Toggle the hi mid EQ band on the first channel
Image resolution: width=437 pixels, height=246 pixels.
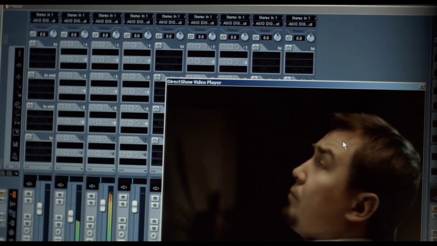click(31, 74)
